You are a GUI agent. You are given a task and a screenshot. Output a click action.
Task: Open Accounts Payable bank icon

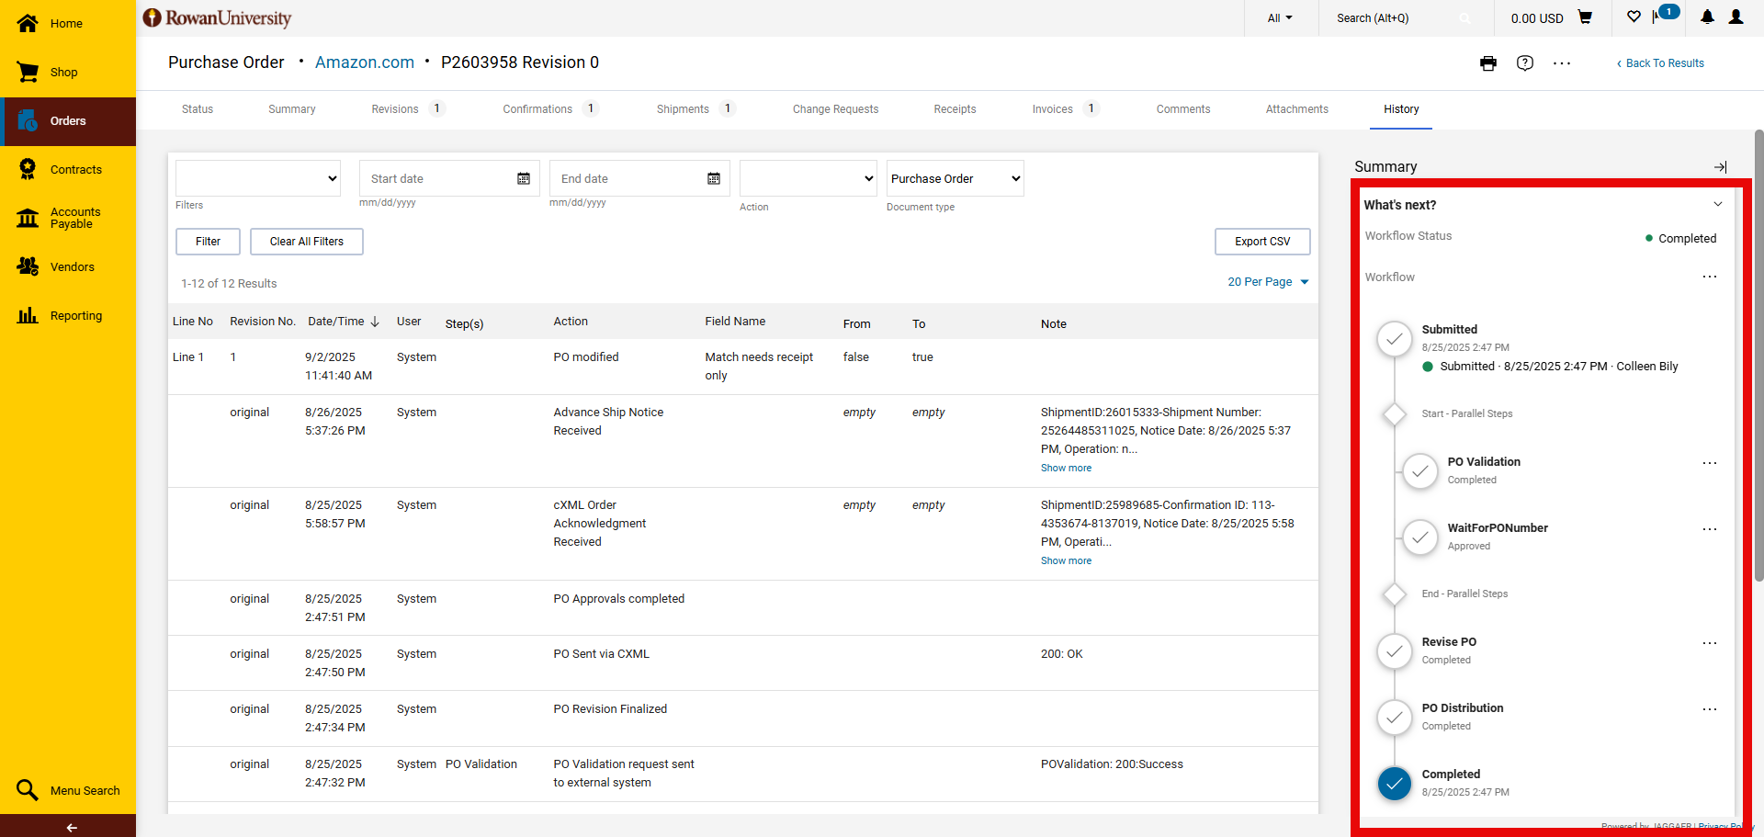click(x=28, y=218)
